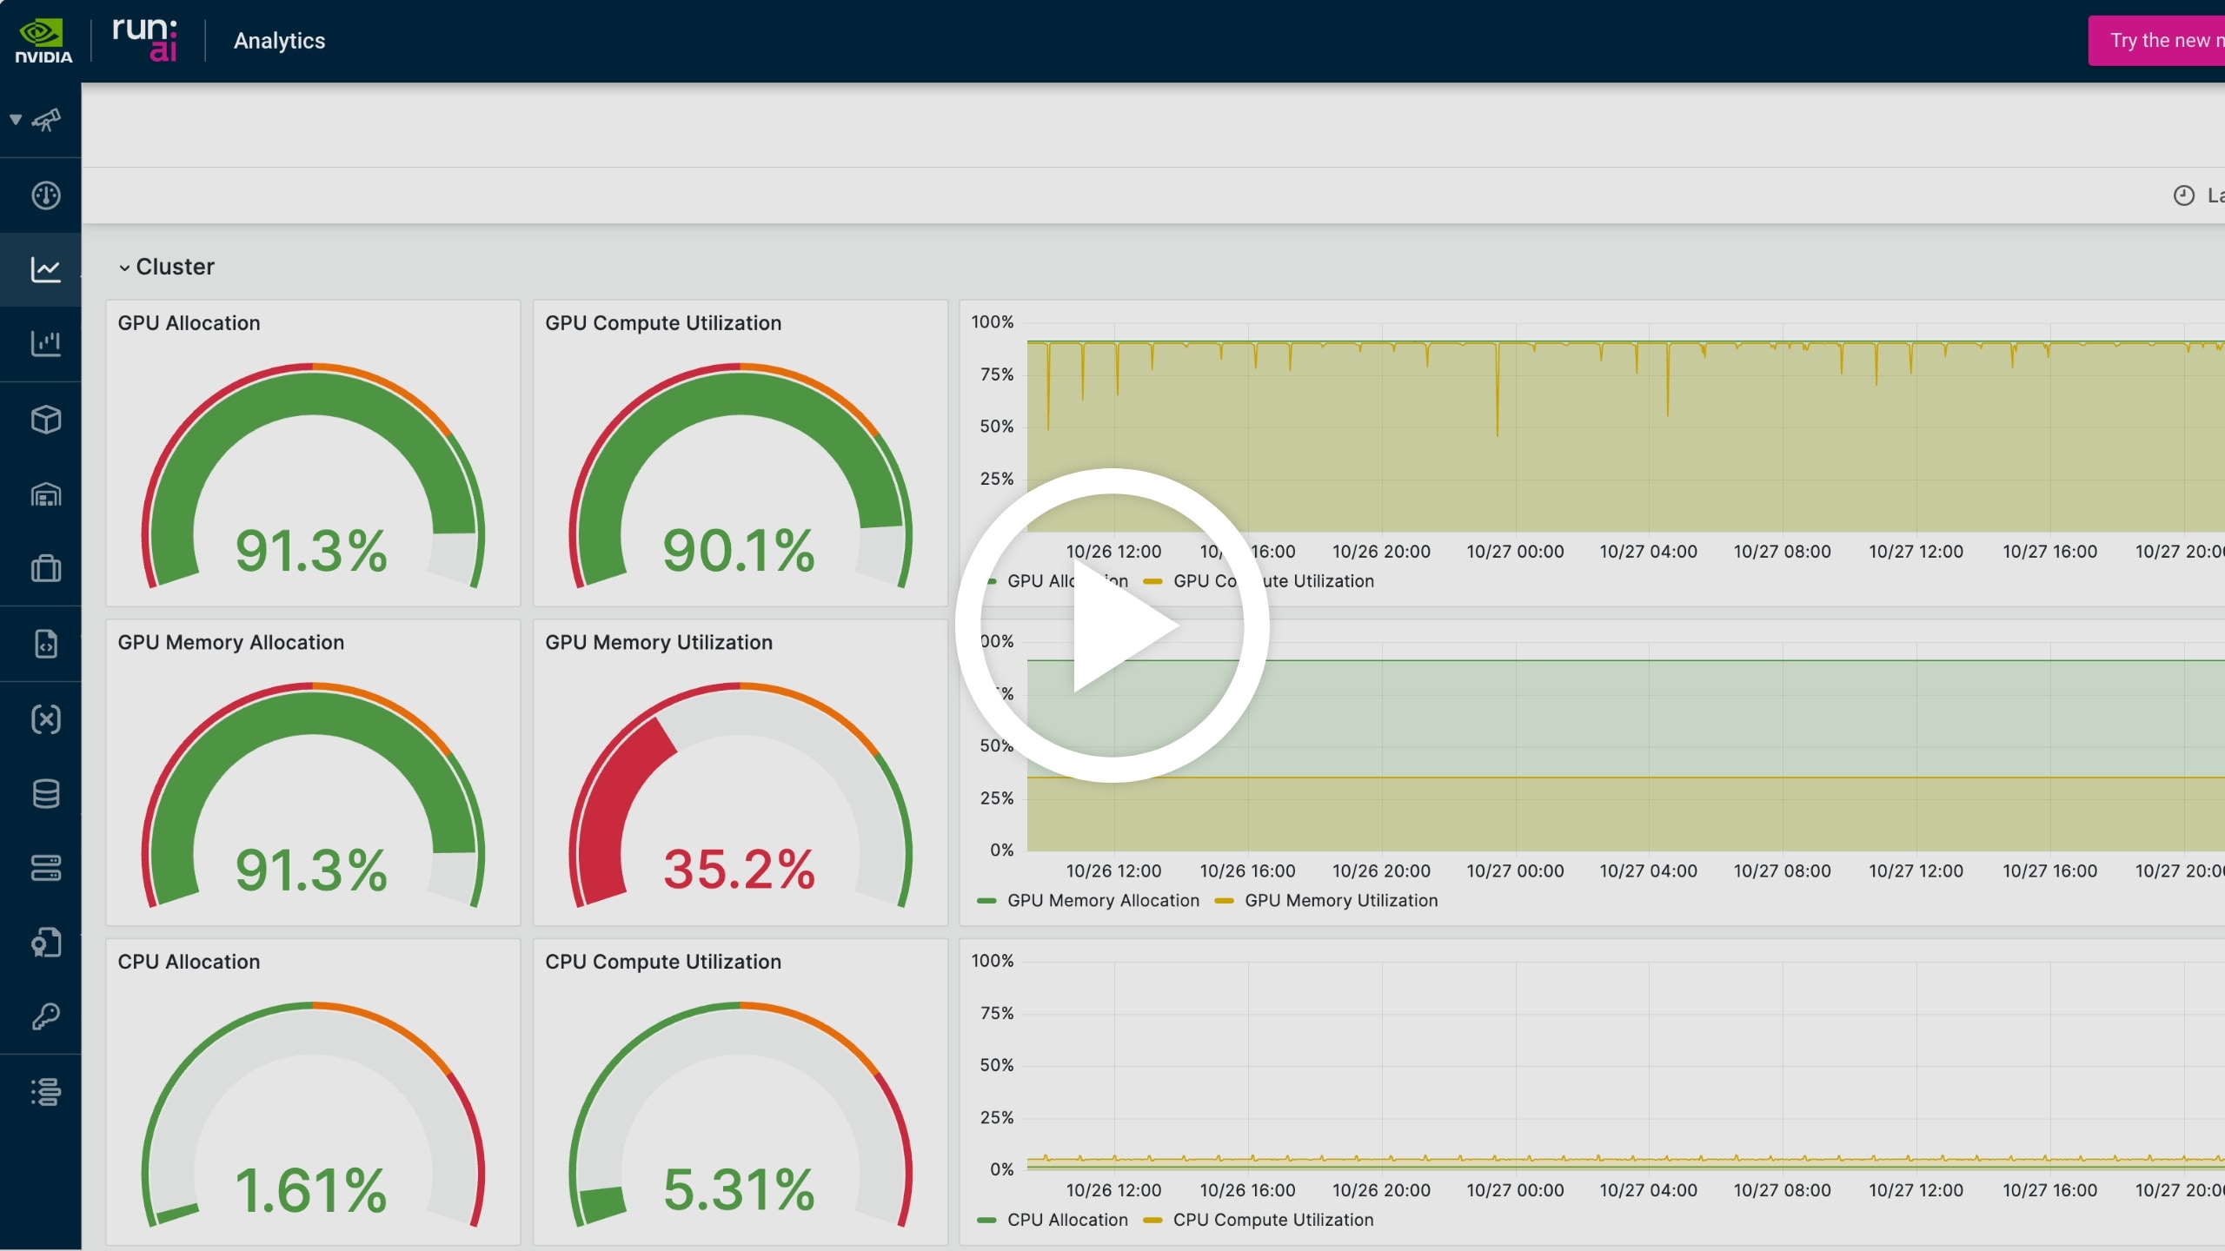Open the bar chart consumption sidebar icon
The height and width of the screenshot is (1251, 2225).
tap(45, 344)
